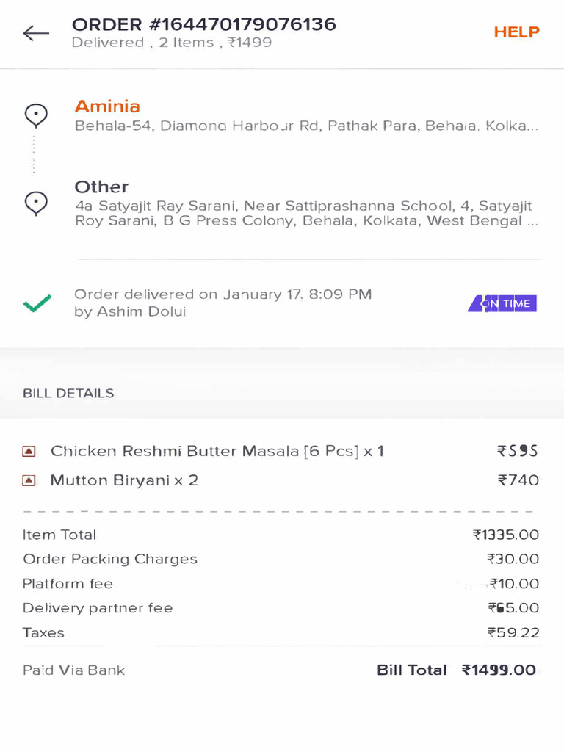564x752 pixels.
Task: Tap the Other delivery address label
Action: coord(101,187)
